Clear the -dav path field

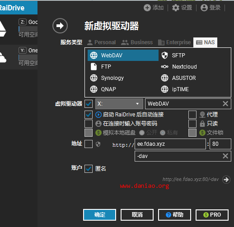225,156
